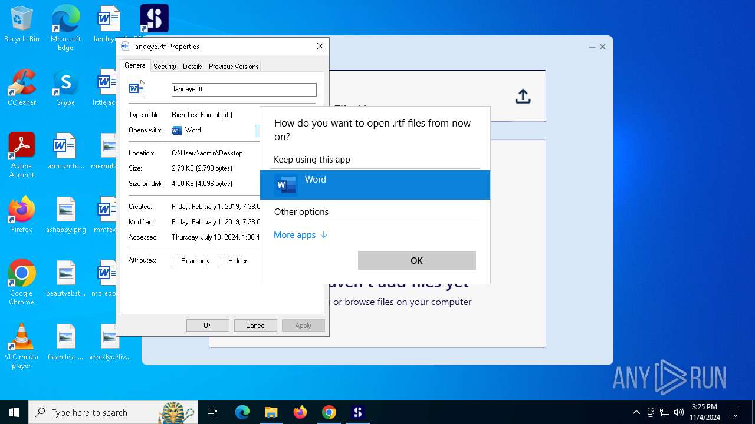Open Chrome from the taskbar

pos(329,413)
